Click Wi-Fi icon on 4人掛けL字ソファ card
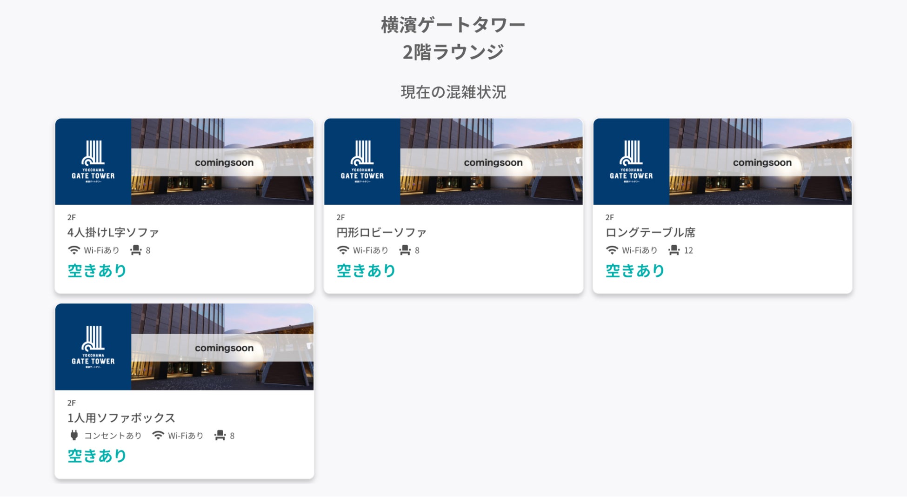The height and width of the screenshot is (497, 907). click(x=73, y=250)
